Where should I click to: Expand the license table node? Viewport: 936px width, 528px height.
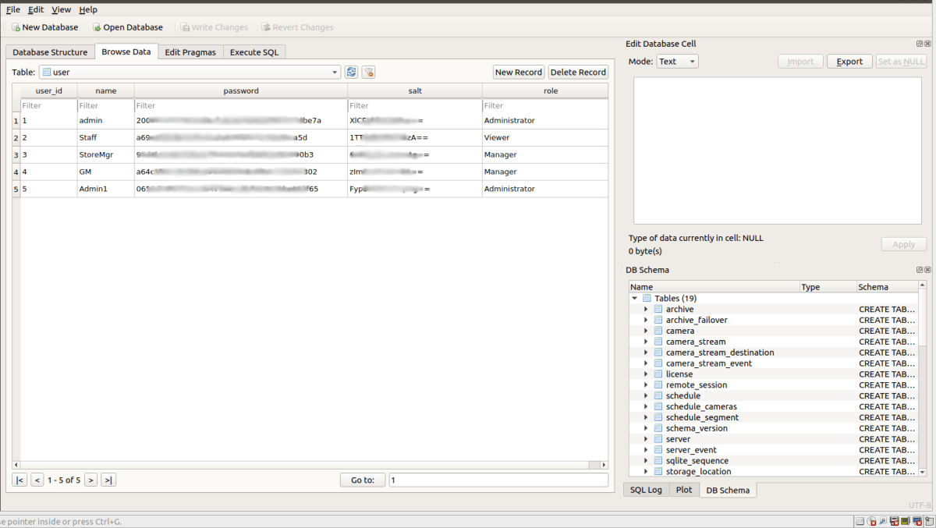[x=646, y=374]
